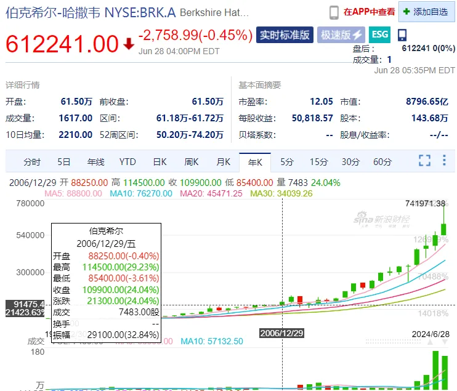
Task: Select the 60分 chart tab
Action: pos(382,162)
